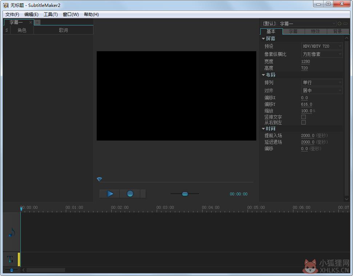Toggle the 竖排文字 checkbox
Screen dimensions: 353x276
click(x=304, y=117)
